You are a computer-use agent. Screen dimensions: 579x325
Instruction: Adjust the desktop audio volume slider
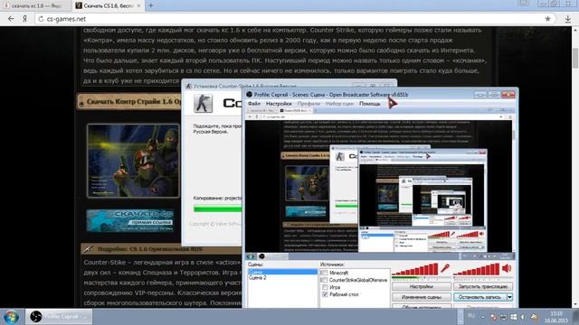coord(477,270)
